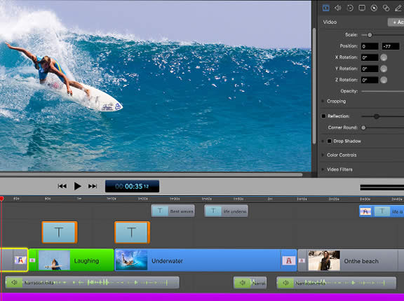Select the Video inspector tab icon
Screen dimensions: 404x301
326,8
